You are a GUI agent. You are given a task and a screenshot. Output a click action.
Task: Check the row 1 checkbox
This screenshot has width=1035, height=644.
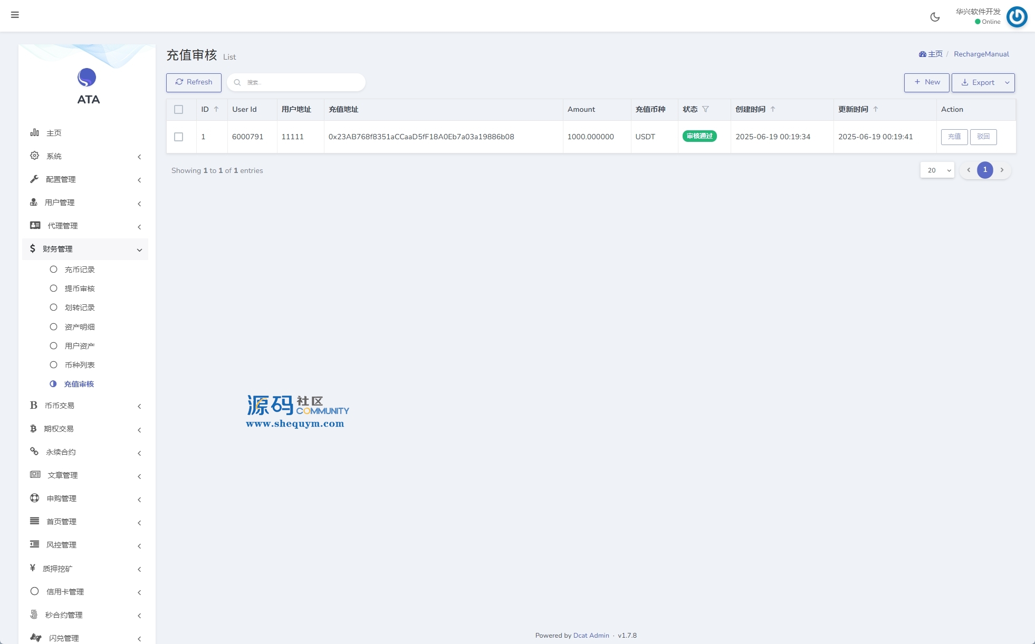[x=178, y=137]
